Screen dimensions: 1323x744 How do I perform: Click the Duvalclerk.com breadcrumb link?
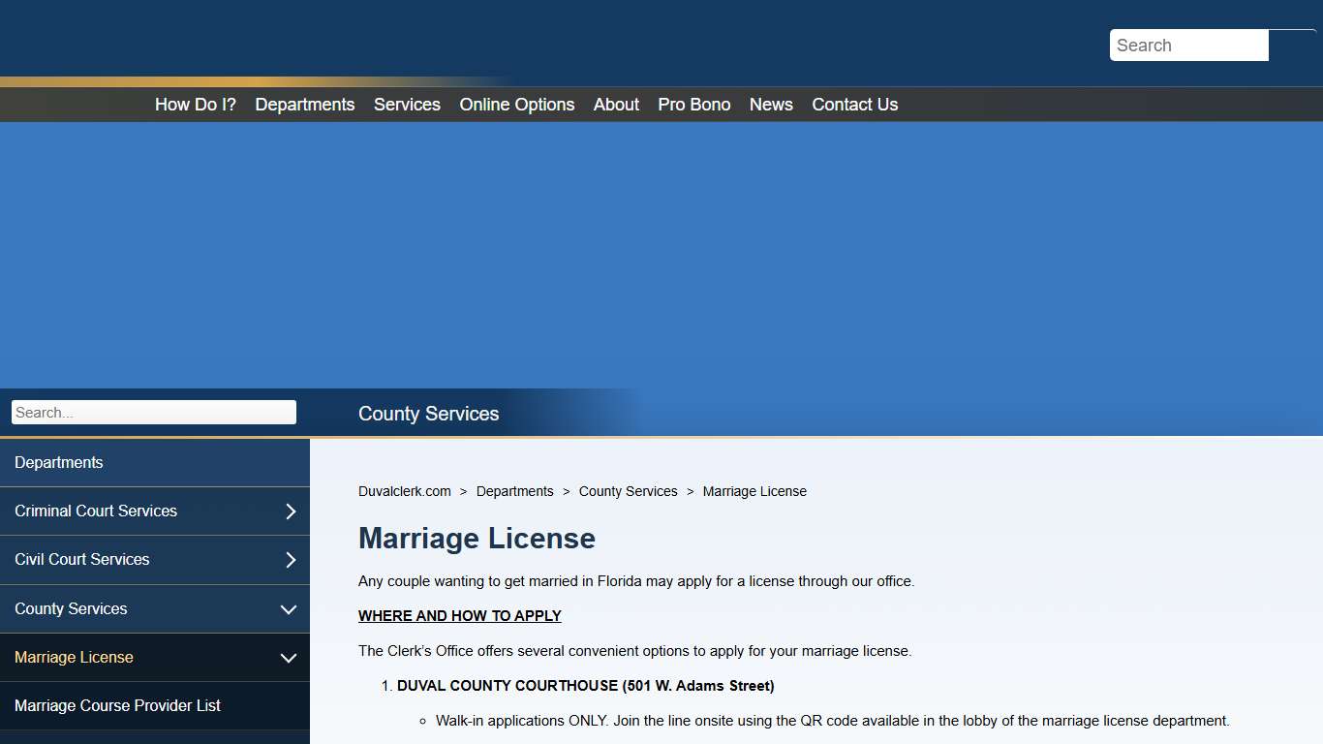pos(404,491)
